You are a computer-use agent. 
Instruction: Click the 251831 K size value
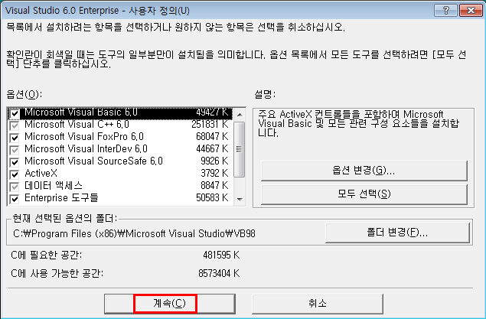pos(210,125)
